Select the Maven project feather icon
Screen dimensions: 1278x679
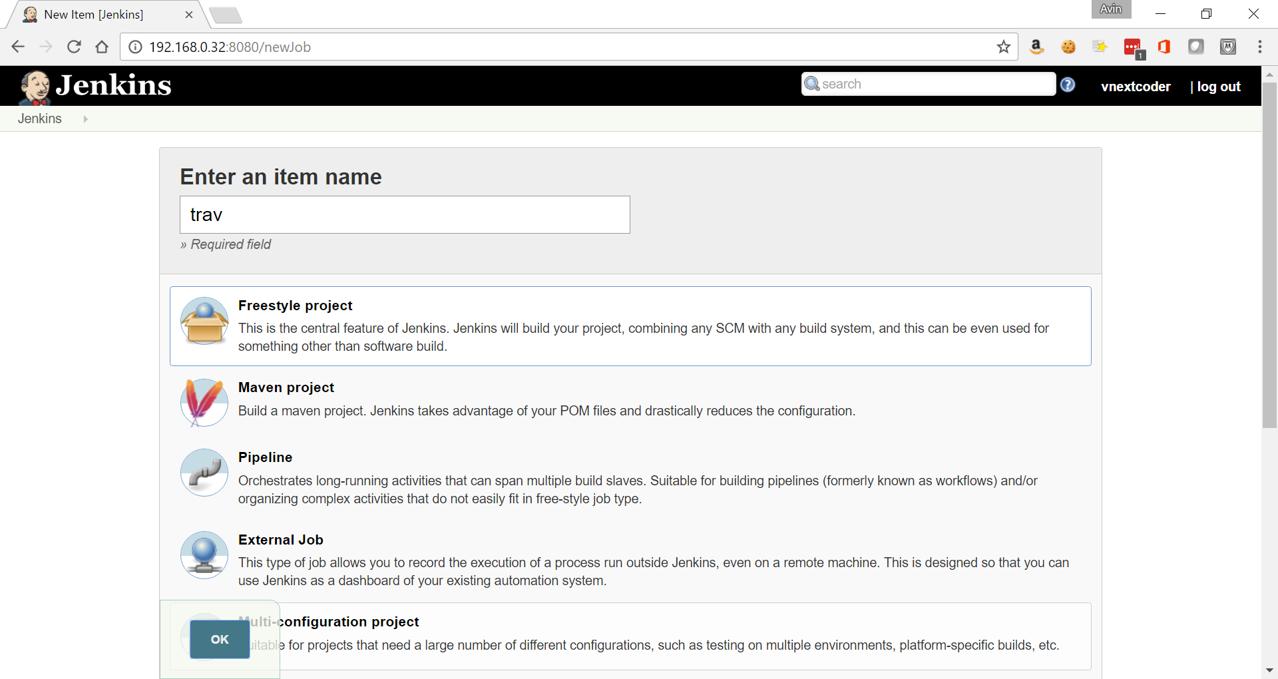click(204, 403)
